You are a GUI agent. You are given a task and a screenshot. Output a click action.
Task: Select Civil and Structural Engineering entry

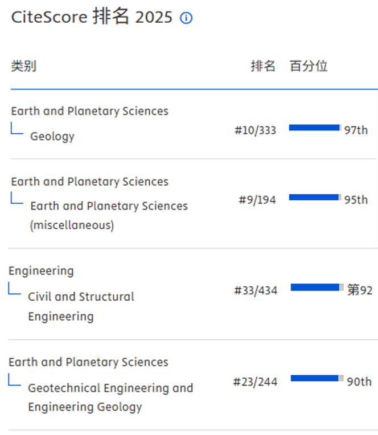[x=81, y=306]
